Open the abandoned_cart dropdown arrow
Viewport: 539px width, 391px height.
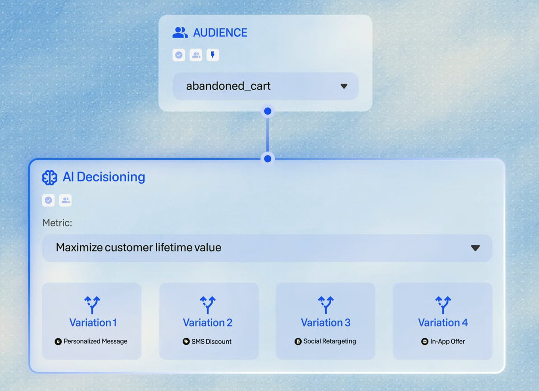click(344, 86)
